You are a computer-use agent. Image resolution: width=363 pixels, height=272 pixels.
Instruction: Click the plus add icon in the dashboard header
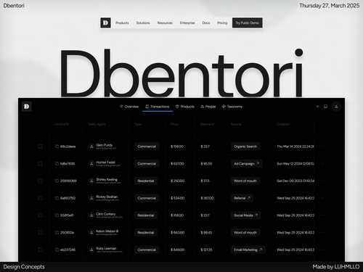tap(317, 107)
